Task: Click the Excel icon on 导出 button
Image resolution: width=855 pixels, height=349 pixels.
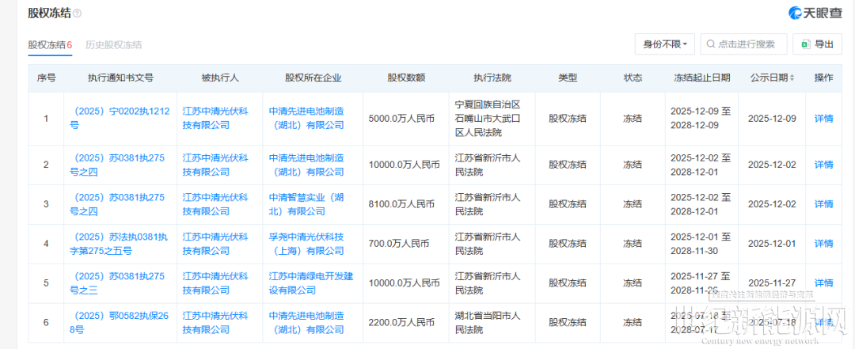Action: [x=805, y=44]
